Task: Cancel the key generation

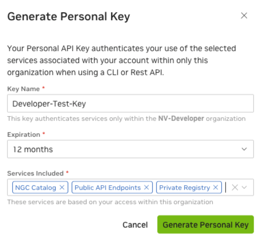Action: (x=135, y=225)
